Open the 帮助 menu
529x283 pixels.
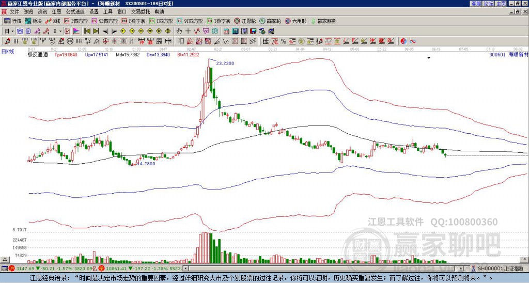point(159,12)
